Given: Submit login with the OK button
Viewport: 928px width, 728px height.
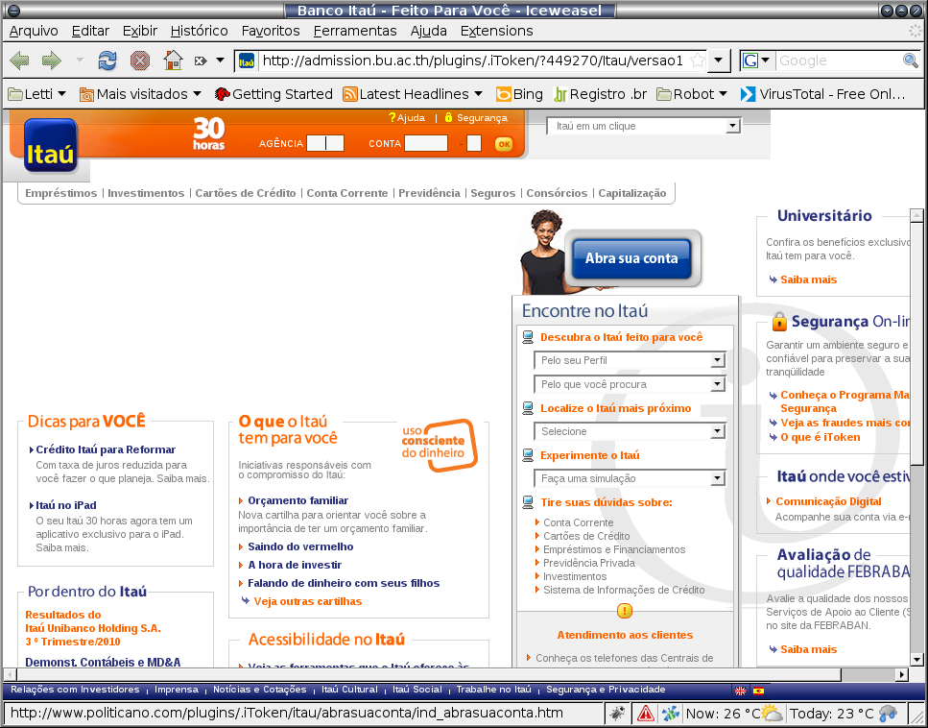Looking at the screenshot, I should pos(504,144).
